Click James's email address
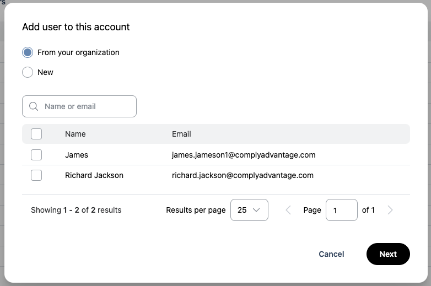This screenshot has height=286, width=431. (x=244, y=155)
